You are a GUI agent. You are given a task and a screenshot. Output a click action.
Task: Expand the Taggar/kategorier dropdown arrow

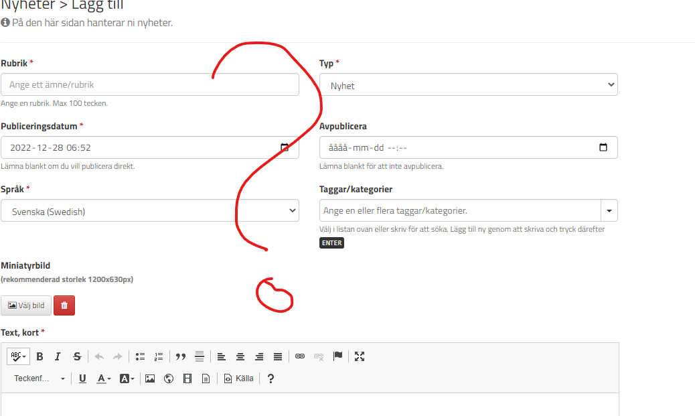[609, 210]
